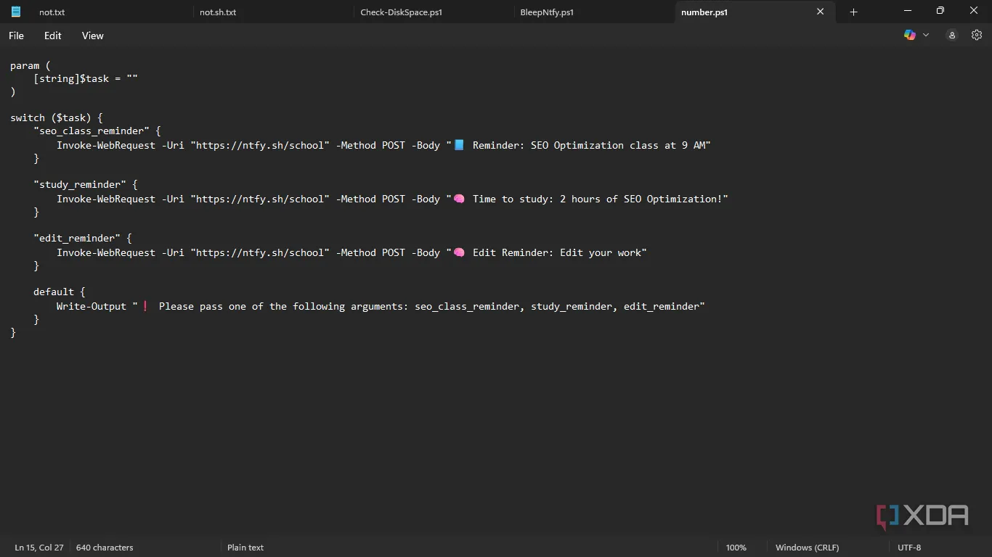
Task: Click the 100% zoom level
Action: tap(736, 548)
